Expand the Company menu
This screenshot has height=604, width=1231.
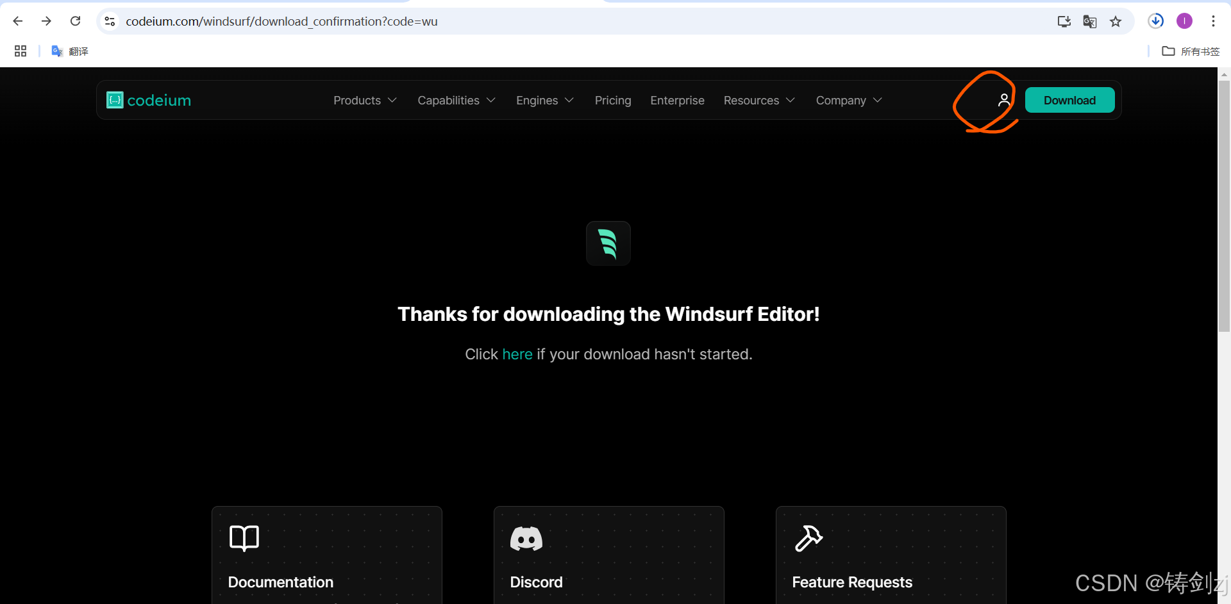click(x=849, y=101)
